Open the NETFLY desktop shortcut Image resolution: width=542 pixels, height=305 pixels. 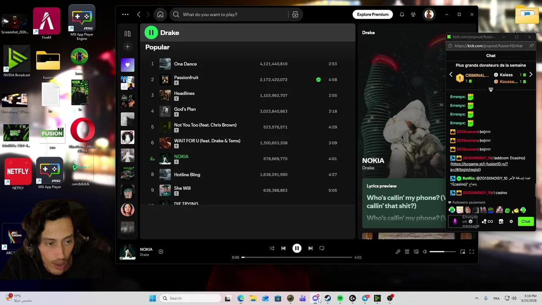pos(18,174)
